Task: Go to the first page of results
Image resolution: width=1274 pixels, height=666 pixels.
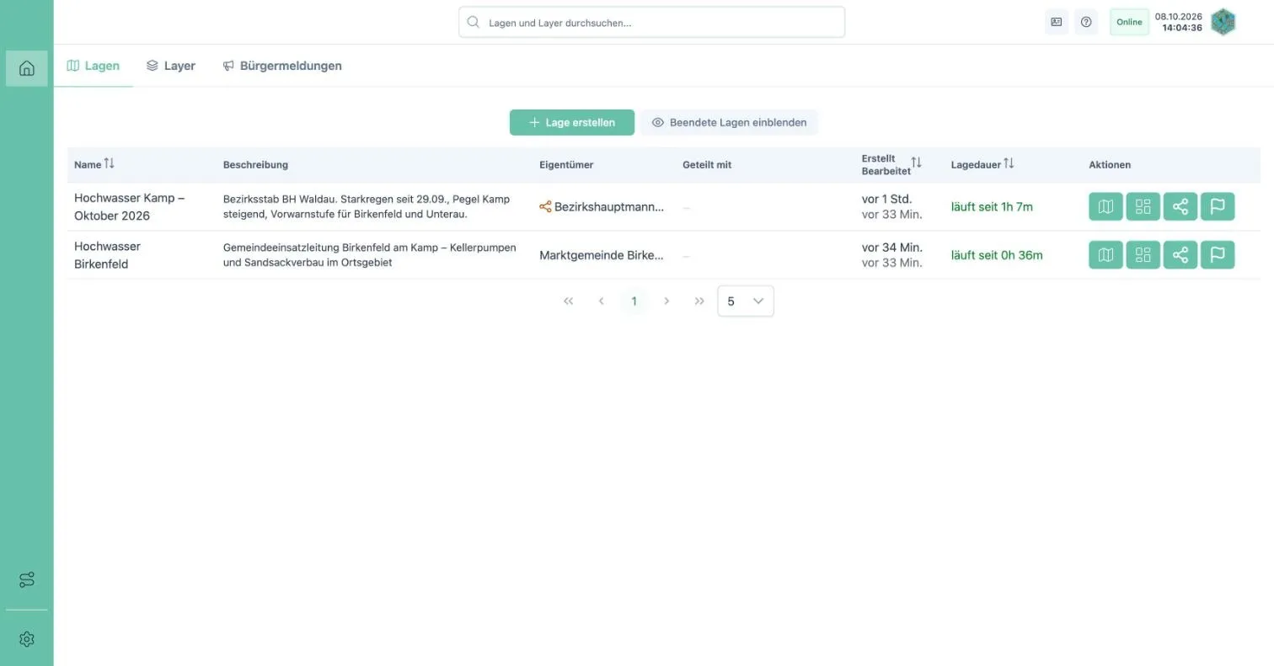Action: click(x=568, y=301)
